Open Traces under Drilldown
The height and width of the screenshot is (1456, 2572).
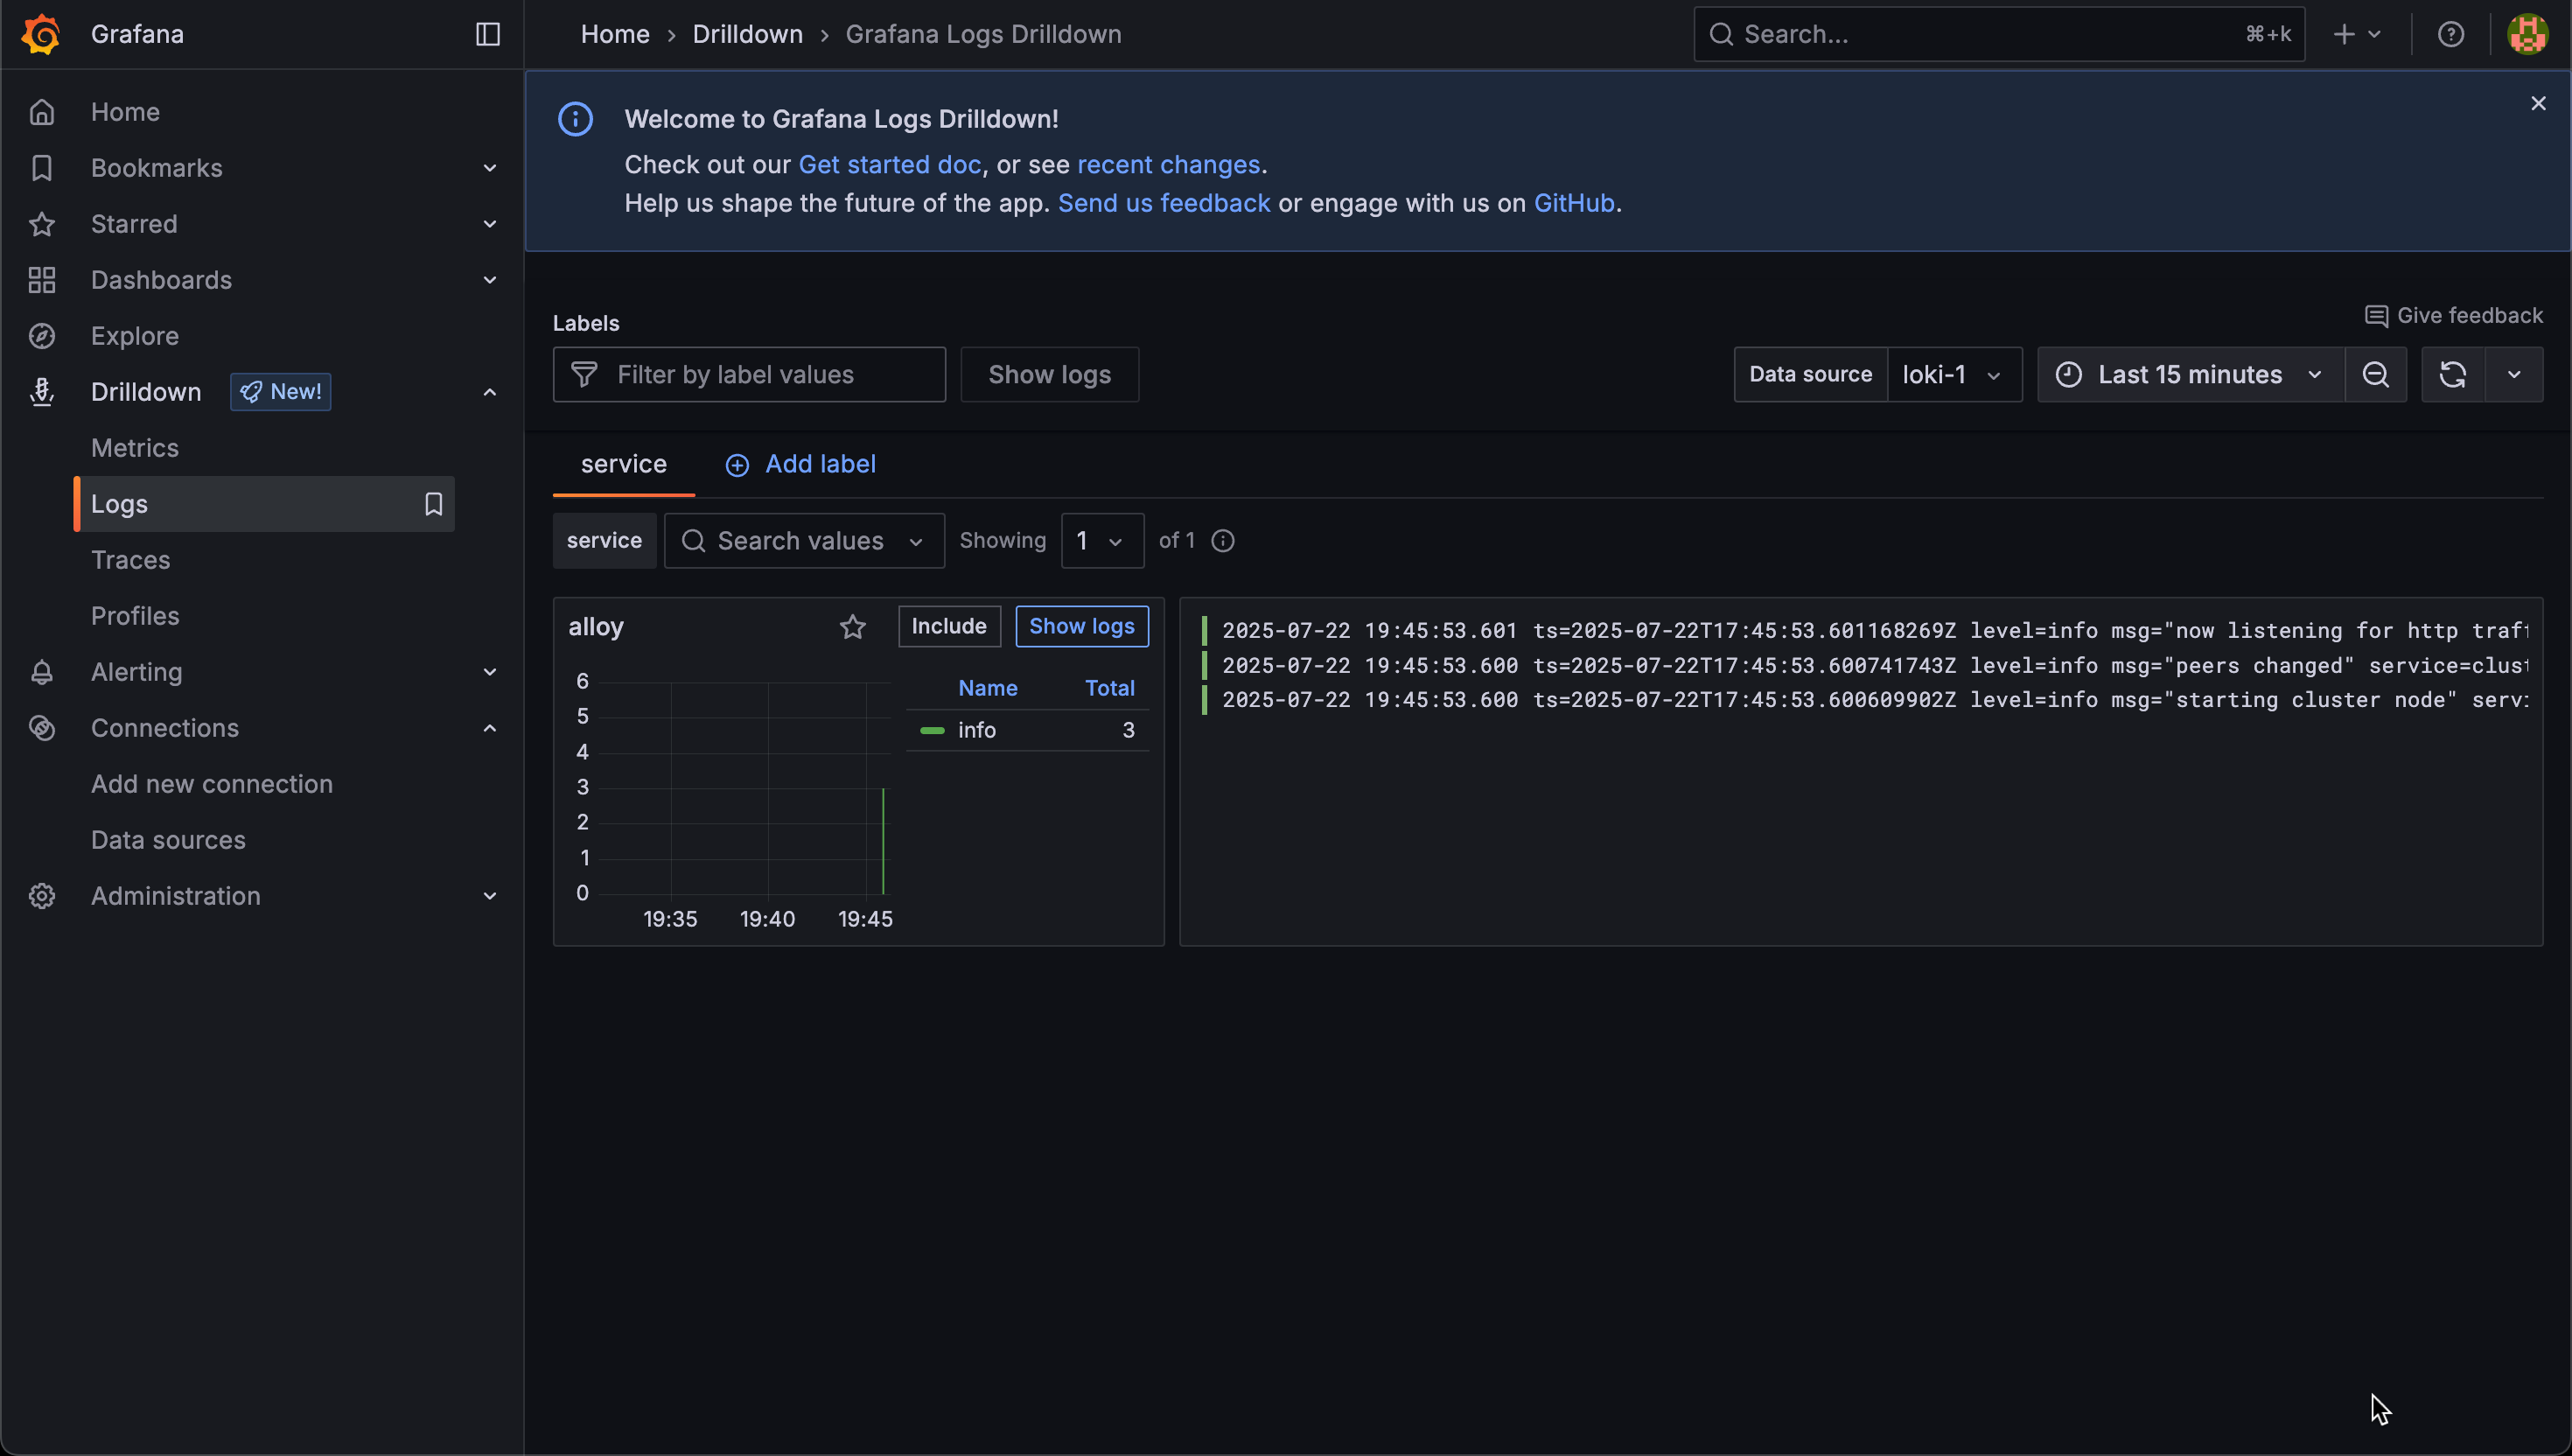pyautogui.click(x=131, y=560)
